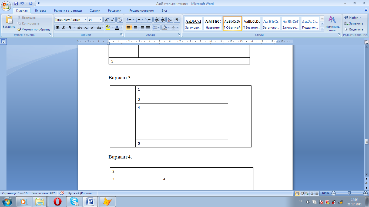The image size is (369, 207).
Task: Click Найти find button
Action: coord(353,18)
